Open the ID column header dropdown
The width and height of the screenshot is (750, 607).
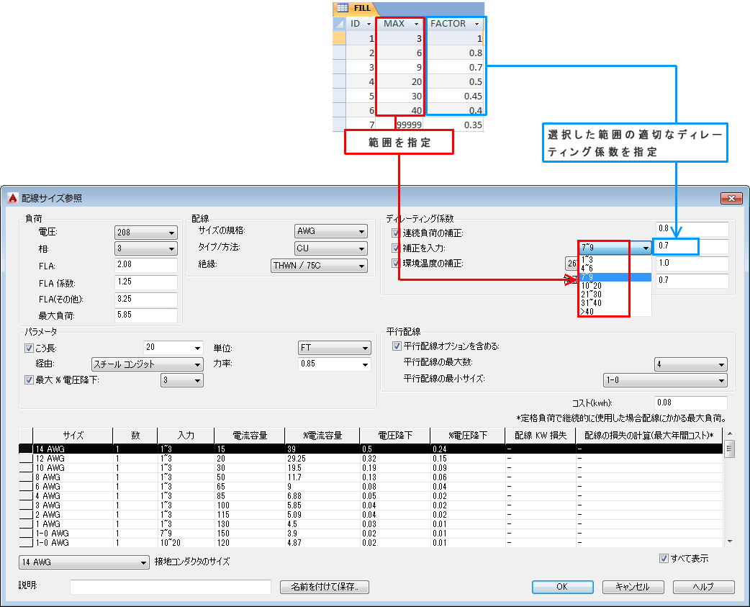(369, 24)
